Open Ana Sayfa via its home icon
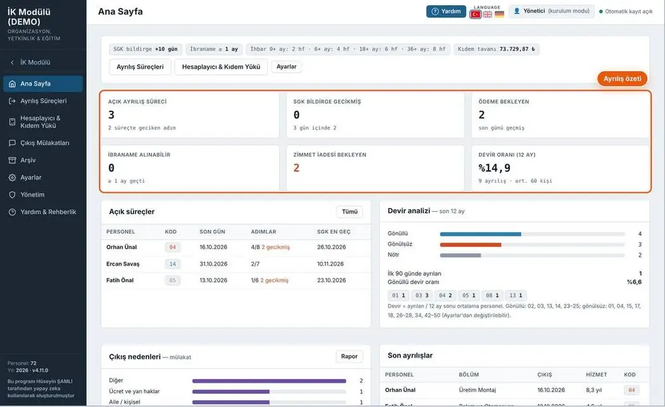The image size is (665, 407). point(12,84)
